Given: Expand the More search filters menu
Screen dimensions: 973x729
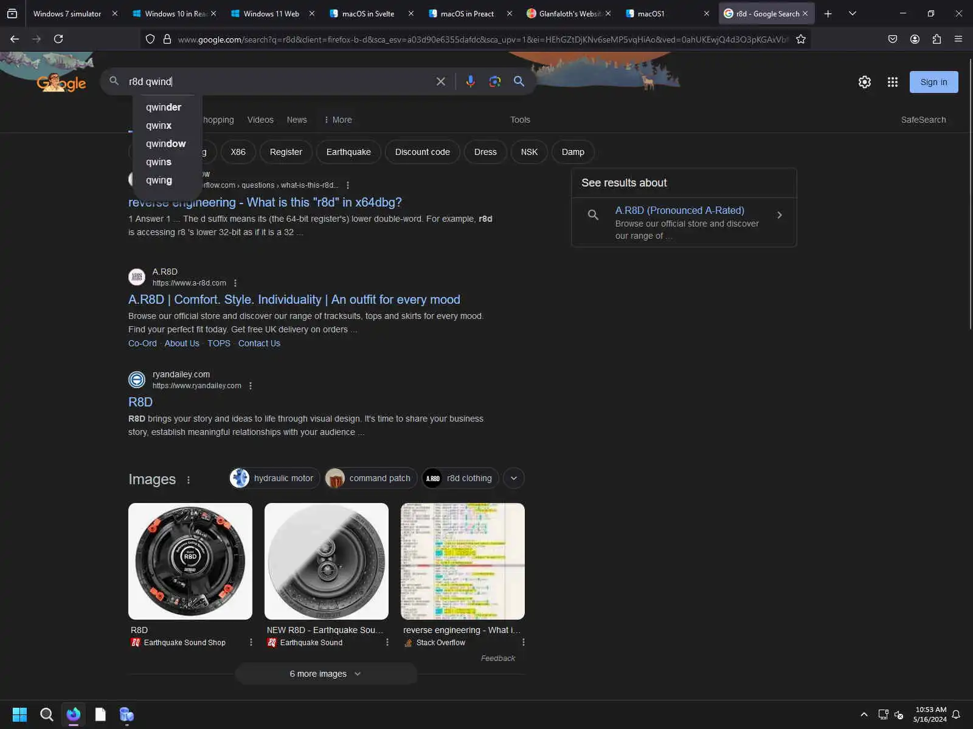Looking at the screenshot, I should (338, 120).
